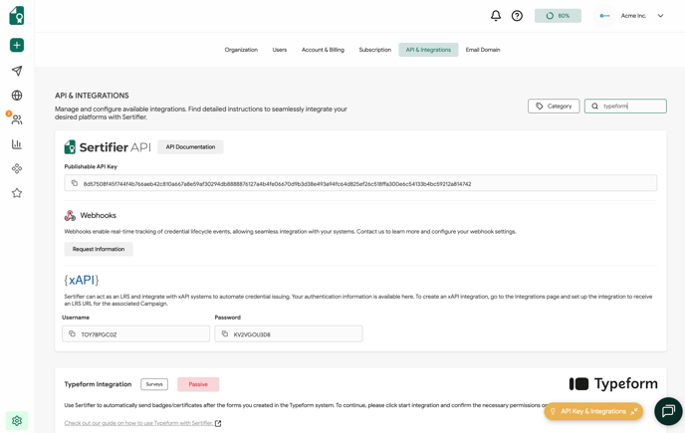Open the recipients people icon
The height and width of the screenshot is (433, 685).
click(x=17, y=119)
